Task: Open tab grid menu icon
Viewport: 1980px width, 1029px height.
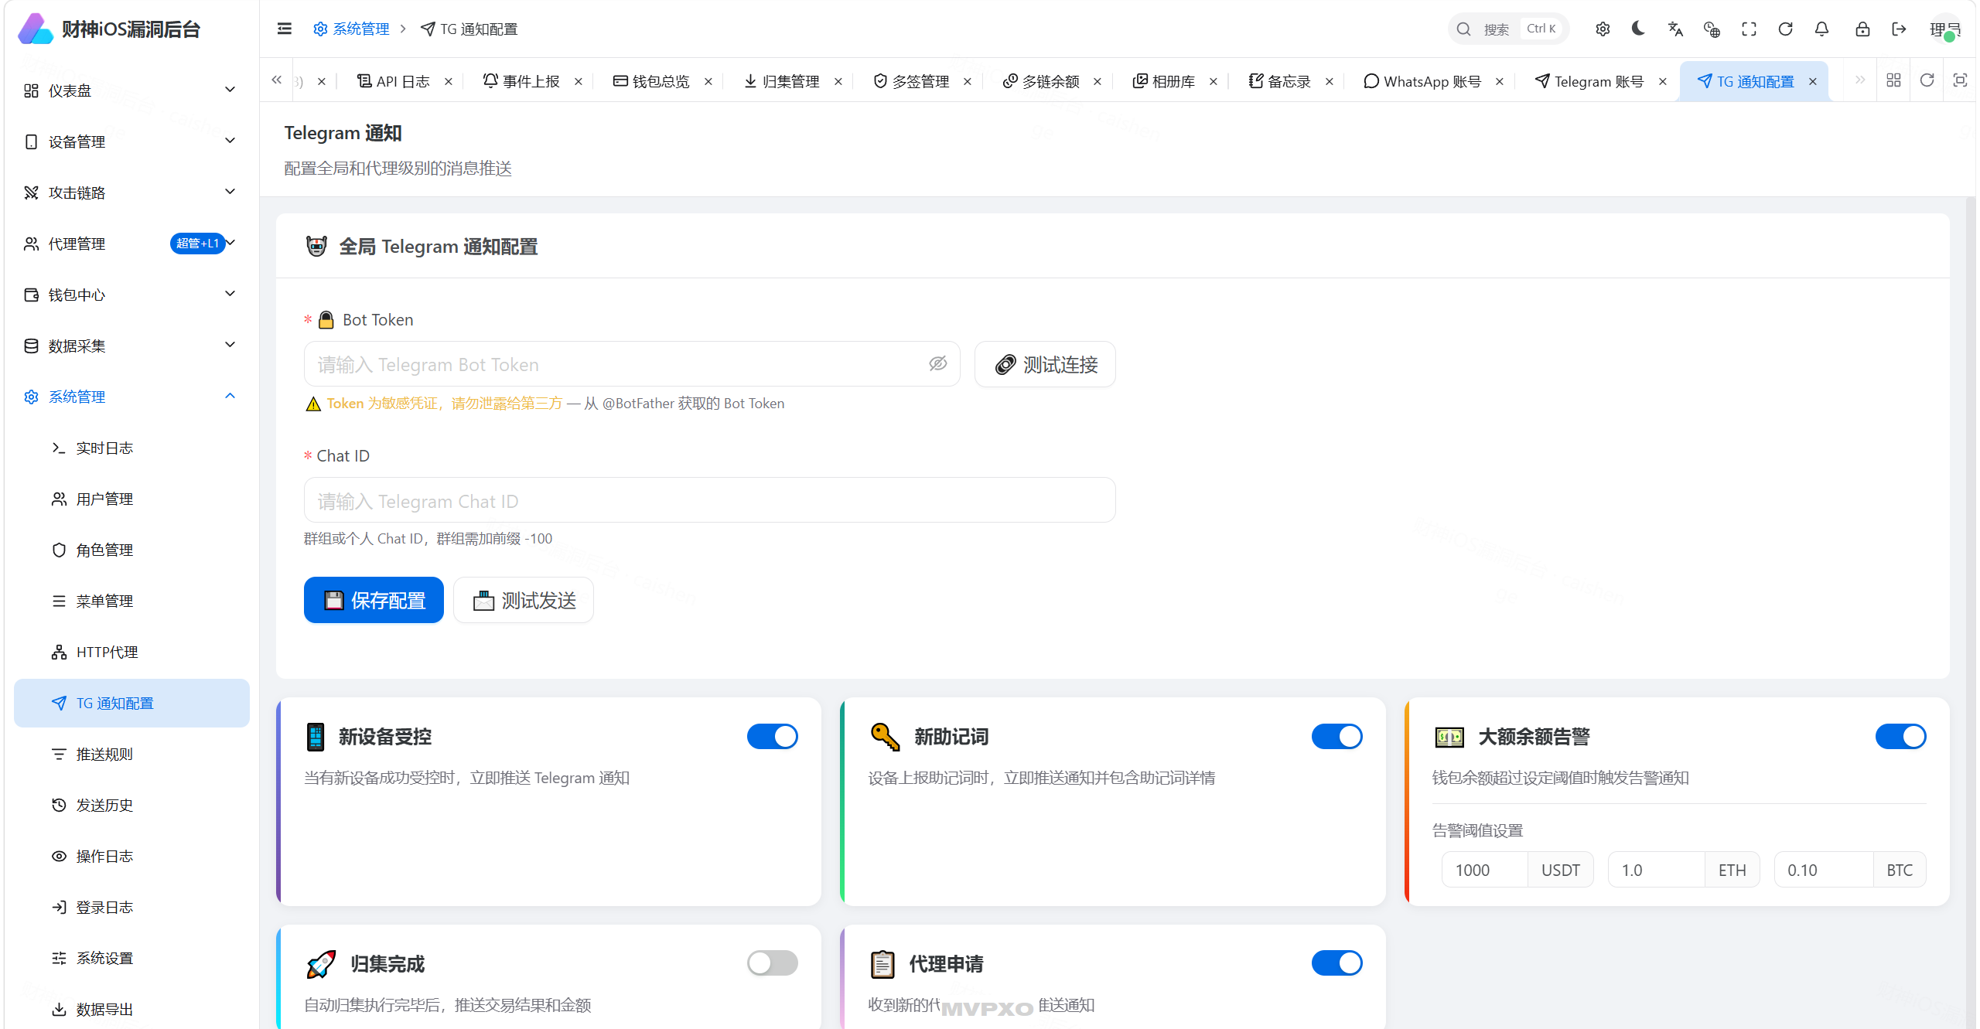Action: [x=1893, y=80]
